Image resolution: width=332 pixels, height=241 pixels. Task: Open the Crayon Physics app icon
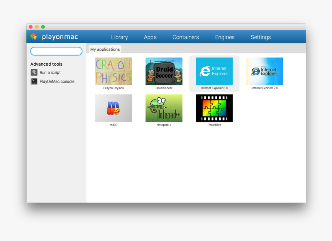pyautogui.click(x=113, y=71)
